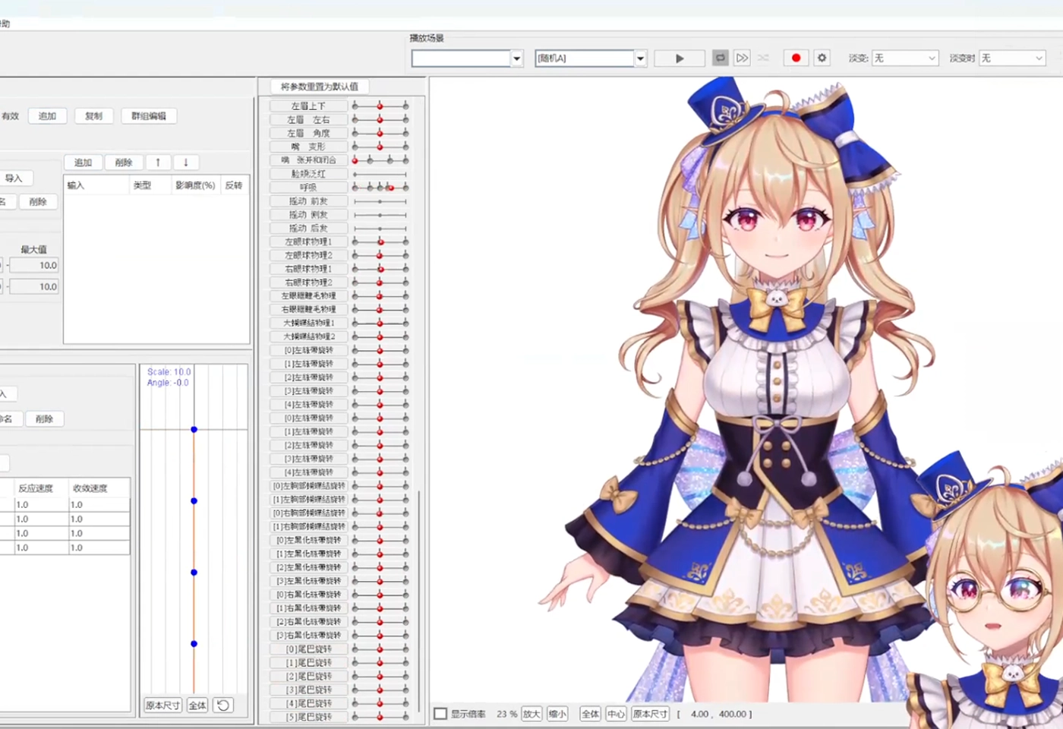
Task: Start recording with the red record button
Action: 796,58
